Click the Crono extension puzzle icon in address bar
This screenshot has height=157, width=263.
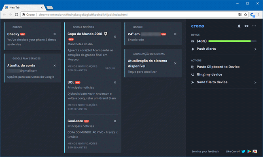23,15
